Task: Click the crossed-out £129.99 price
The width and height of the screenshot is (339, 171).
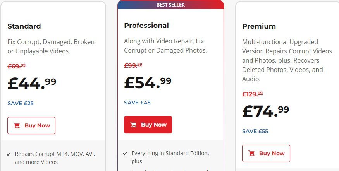Action: (x=252, y=94)
